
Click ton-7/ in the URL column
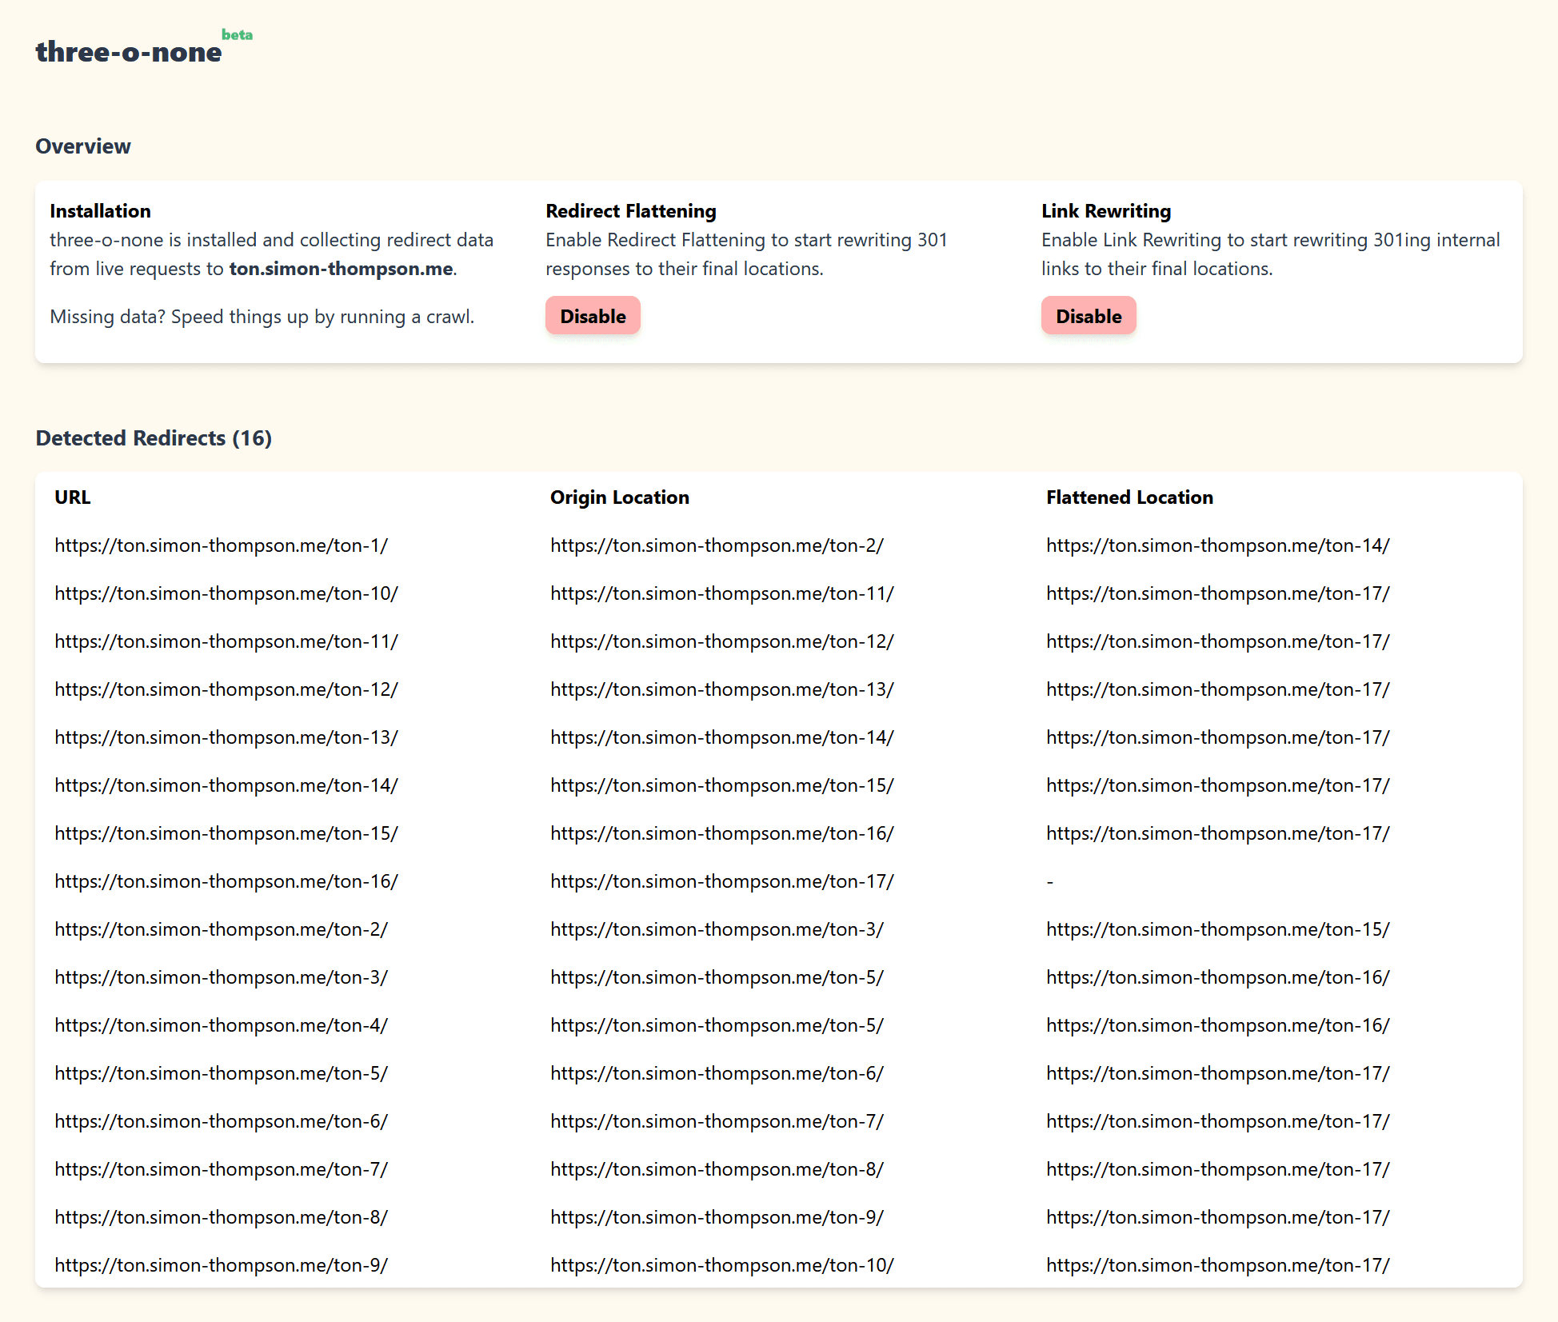[222, 1169]
